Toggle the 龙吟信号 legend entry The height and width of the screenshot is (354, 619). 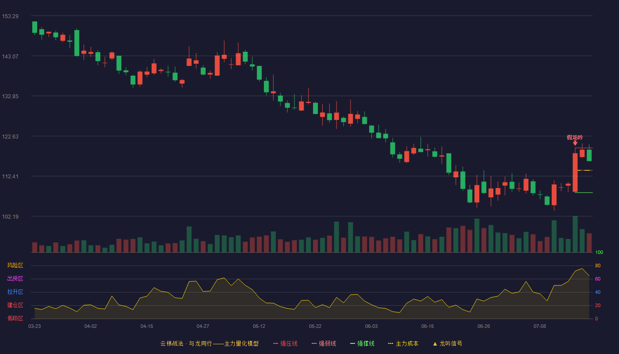447,343
